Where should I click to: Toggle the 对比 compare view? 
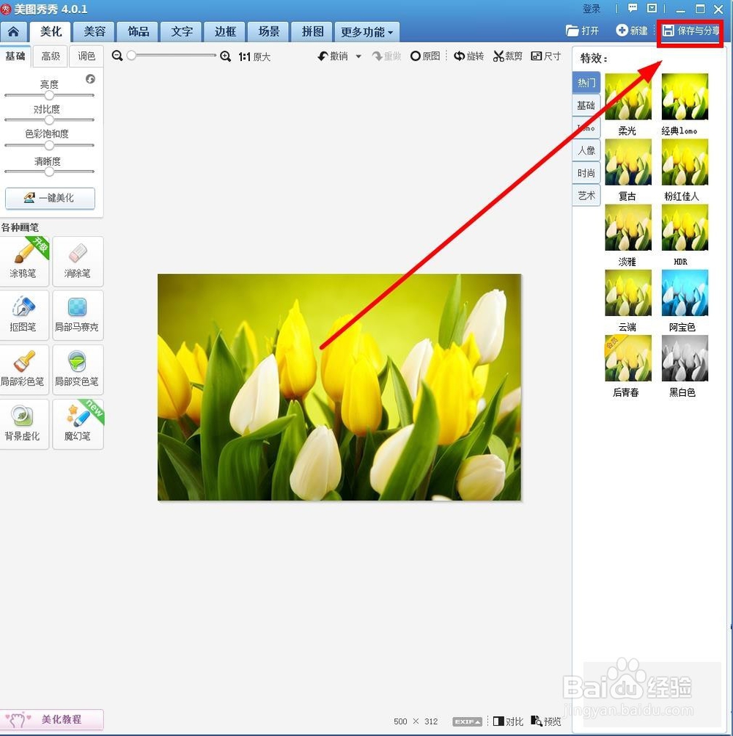[508, 721]
